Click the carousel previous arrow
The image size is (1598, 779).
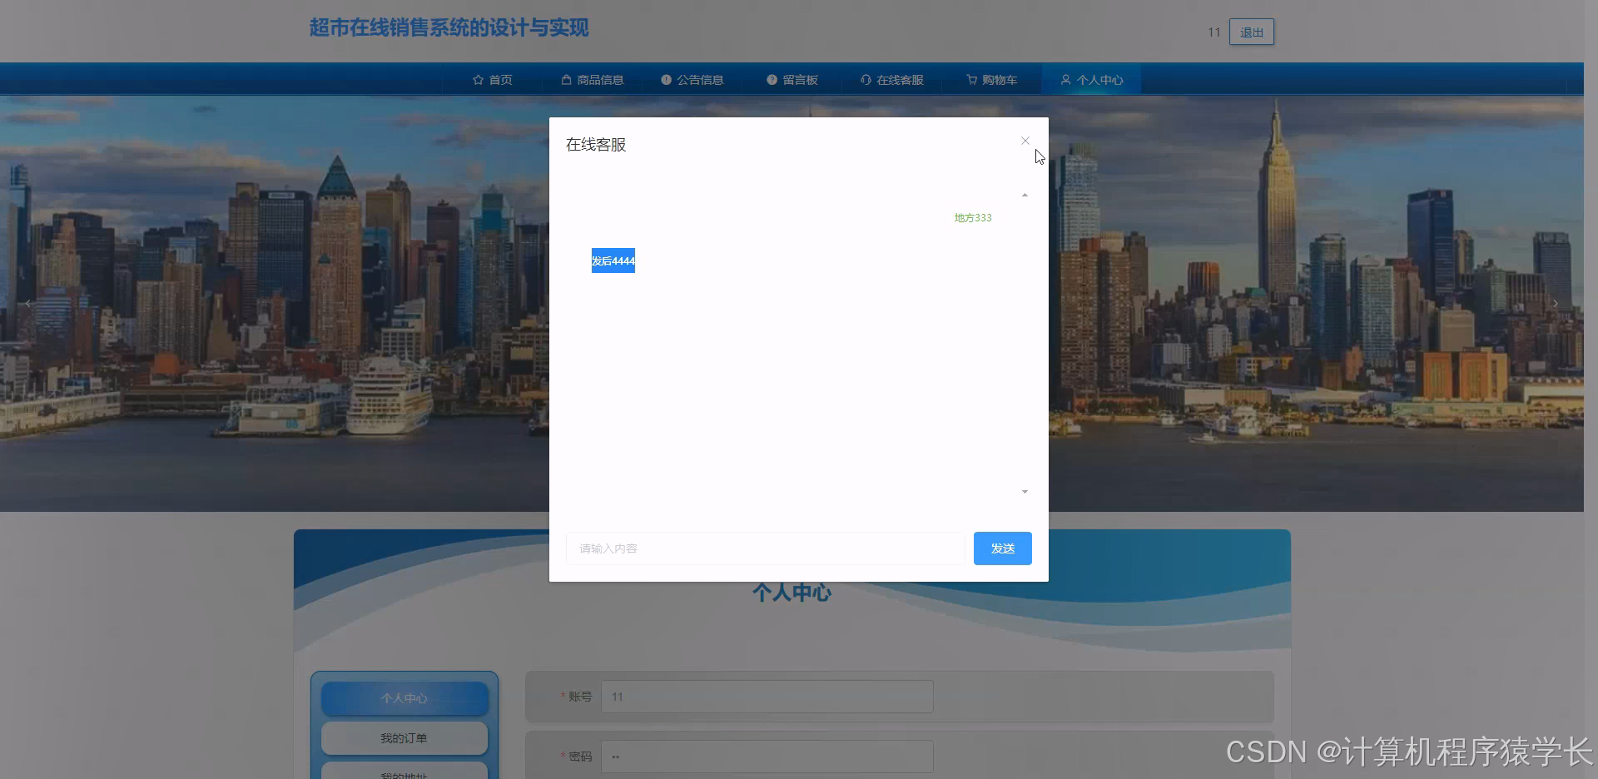click(27, 303)
